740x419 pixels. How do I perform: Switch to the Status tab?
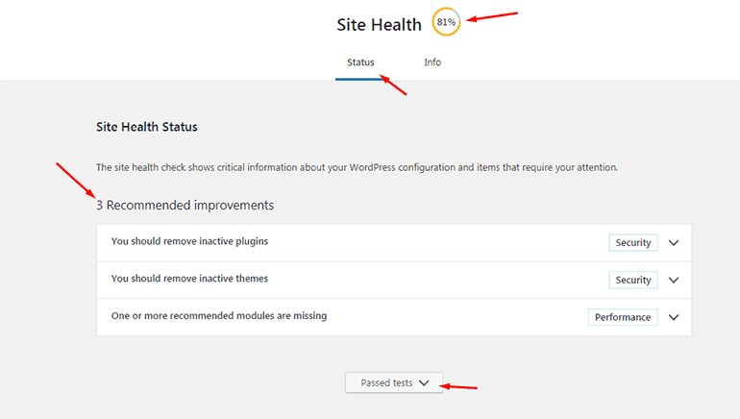[360, 62]
